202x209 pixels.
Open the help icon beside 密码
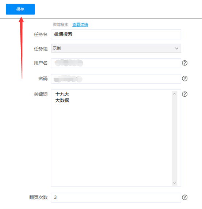(x=184, y=79)
